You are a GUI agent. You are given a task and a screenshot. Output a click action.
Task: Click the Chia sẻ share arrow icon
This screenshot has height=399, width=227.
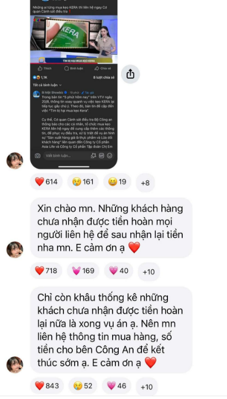tap(97, 69)
